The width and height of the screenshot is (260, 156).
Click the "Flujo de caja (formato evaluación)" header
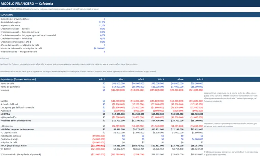point(18,79)
